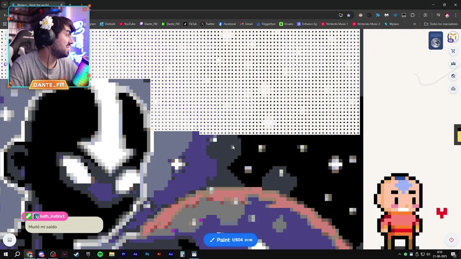The width and height of the screenshot is (461, 259).
Task: Launch After Effects from the taskbar
Action: click(135, 254)
